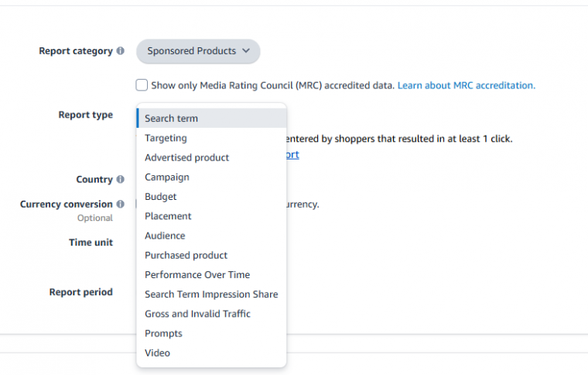This screenshot has height=375, width=588.
Task: Select the Advertised product option
Action: [211, 157]
